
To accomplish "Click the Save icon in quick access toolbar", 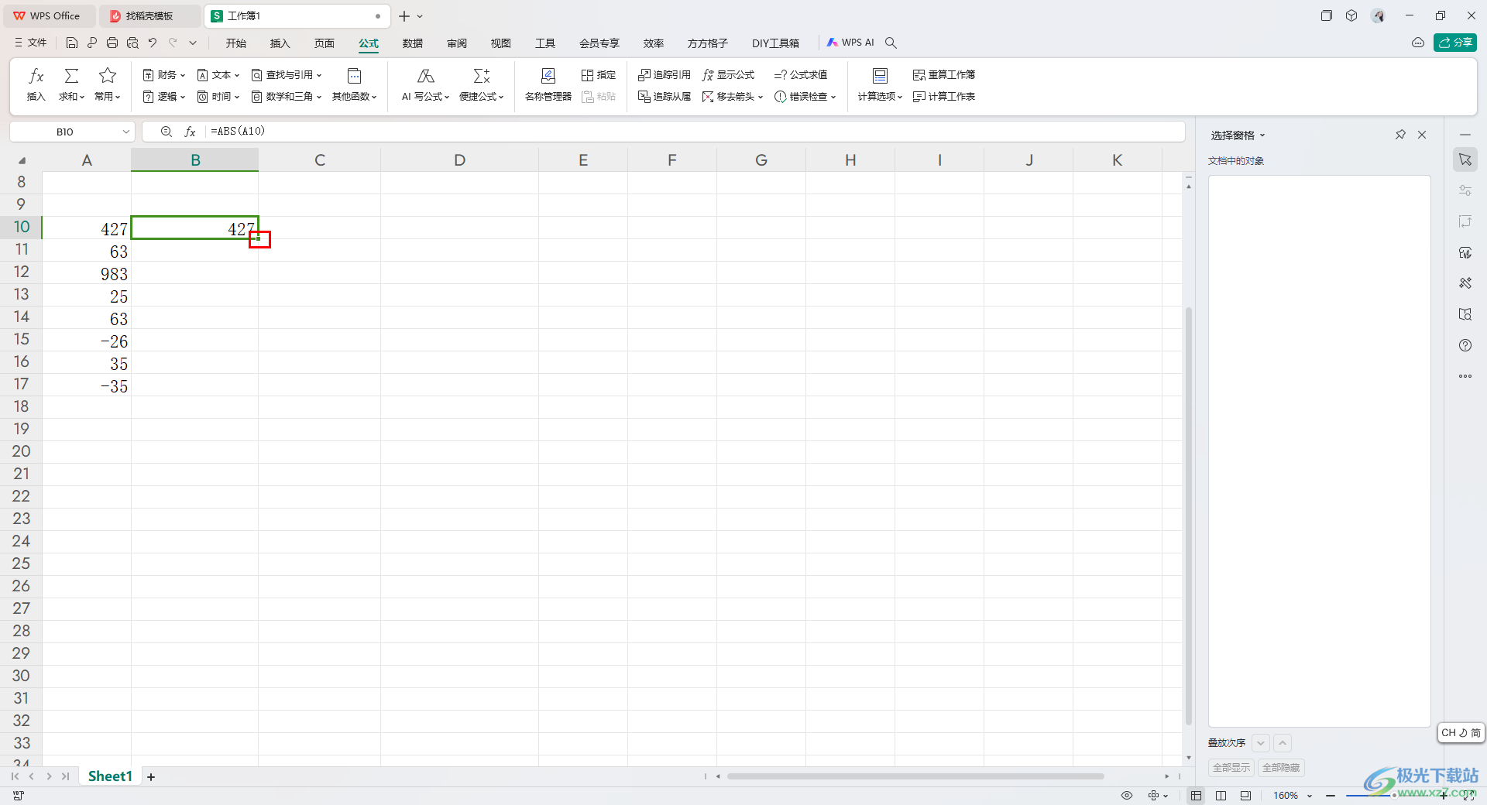I will [x=72, y=43].
